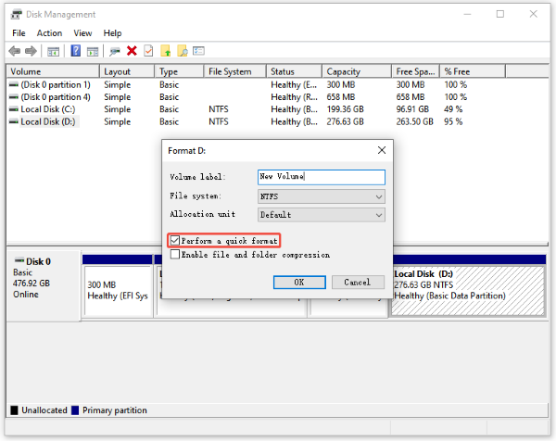Click drive icon beside Disk 0 partition 1
Viewport: 556px width, 441px height.
[x=14, y=84]
